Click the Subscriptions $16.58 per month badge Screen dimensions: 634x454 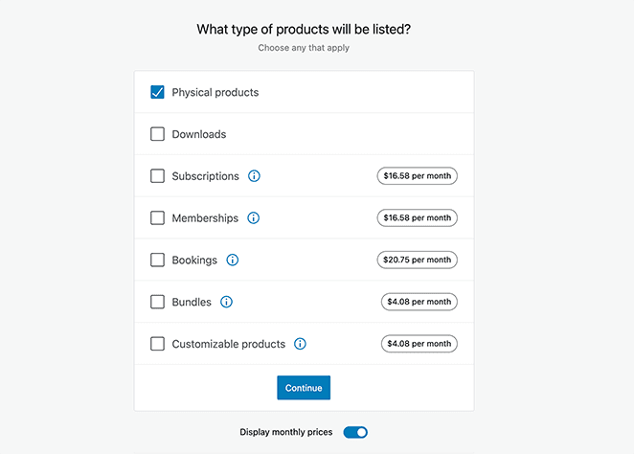[x=417, y=176]
